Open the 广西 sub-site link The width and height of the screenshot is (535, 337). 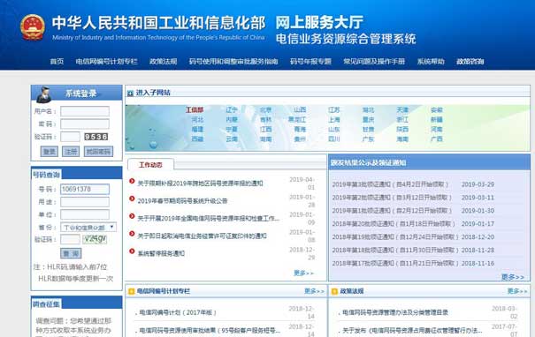(x=437, y=139)
